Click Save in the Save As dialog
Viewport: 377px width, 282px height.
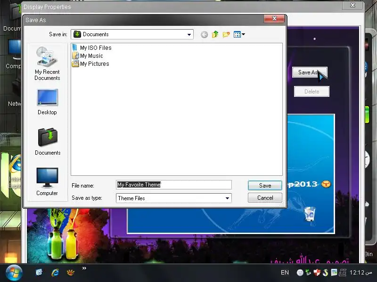click(265, 185)
